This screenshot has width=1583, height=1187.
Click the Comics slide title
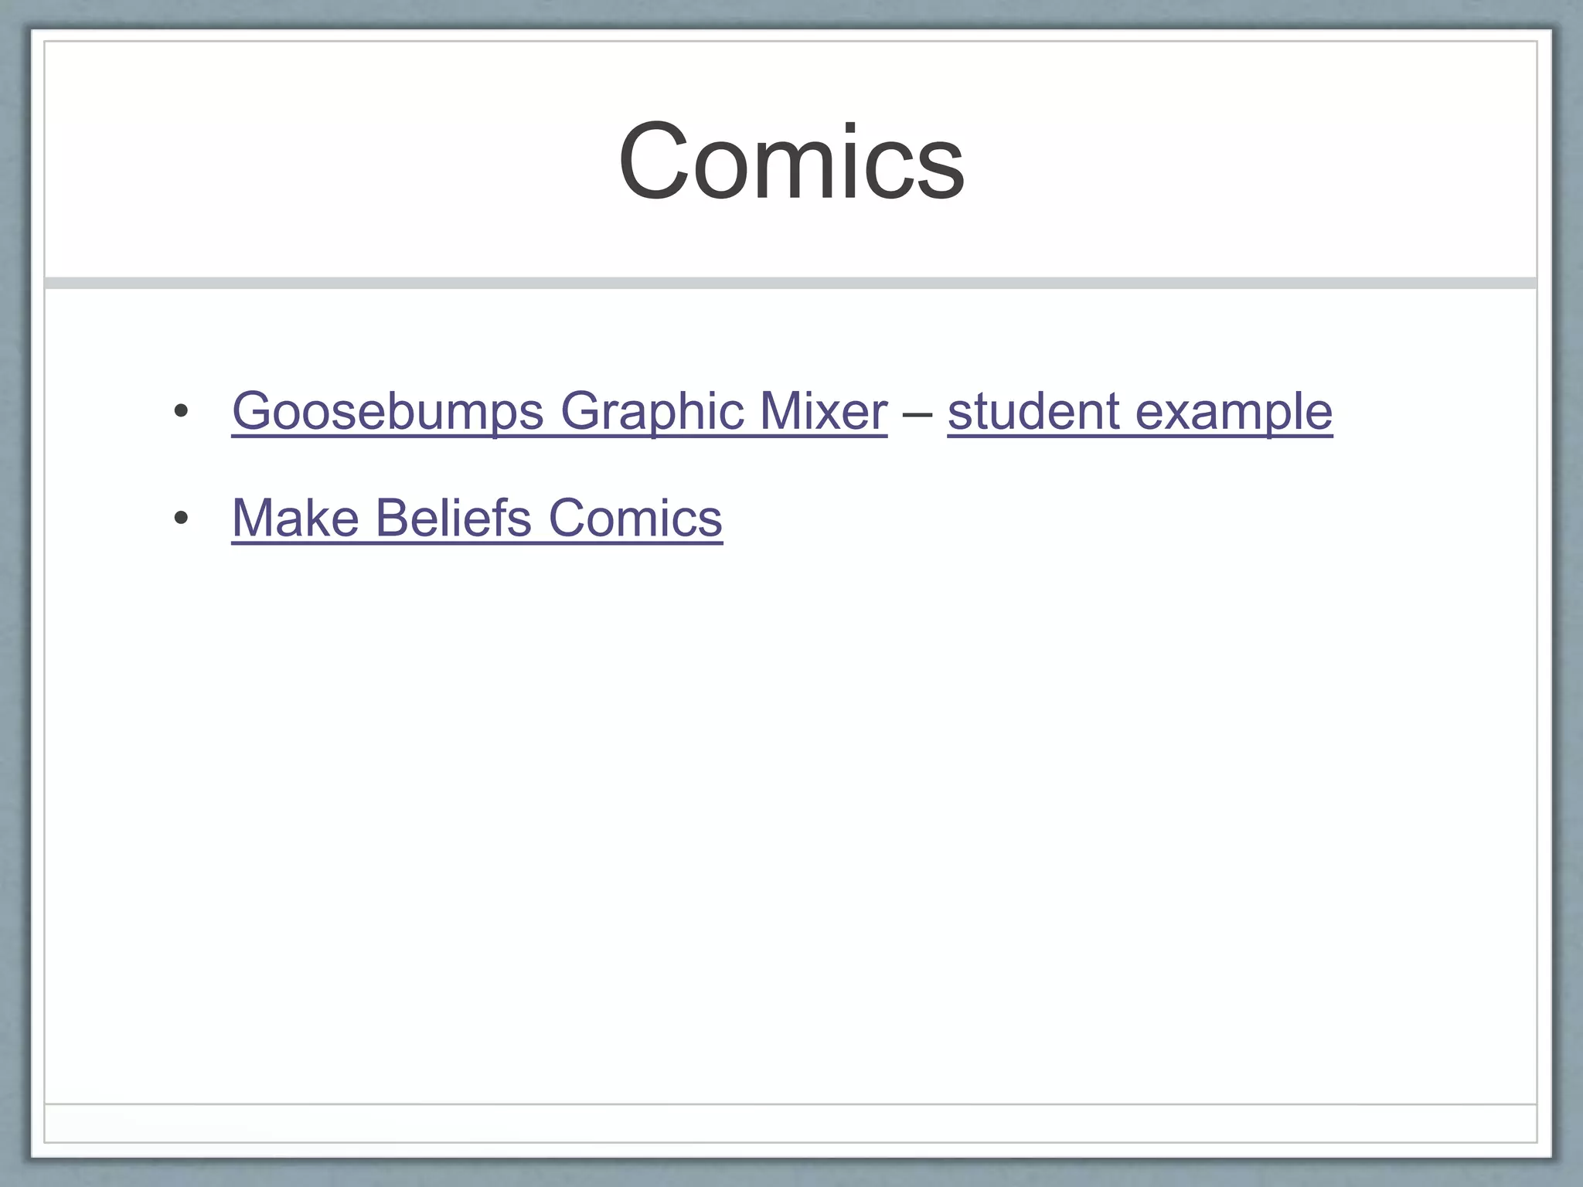791,162
